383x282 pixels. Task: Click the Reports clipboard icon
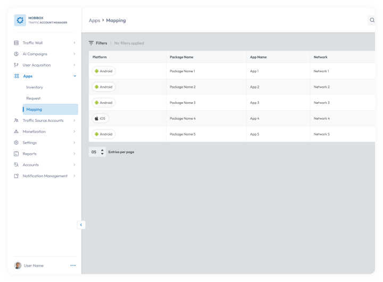16,154
